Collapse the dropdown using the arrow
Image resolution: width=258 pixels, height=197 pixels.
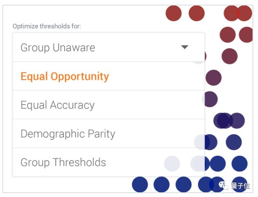click(x=185, y=47)
